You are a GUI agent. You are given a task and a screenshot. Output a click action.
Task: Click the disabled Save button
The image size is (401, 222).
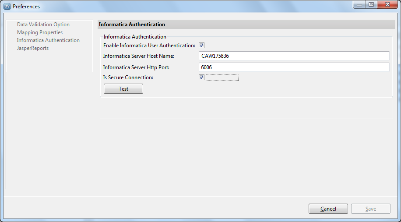[x=370, y=209]
